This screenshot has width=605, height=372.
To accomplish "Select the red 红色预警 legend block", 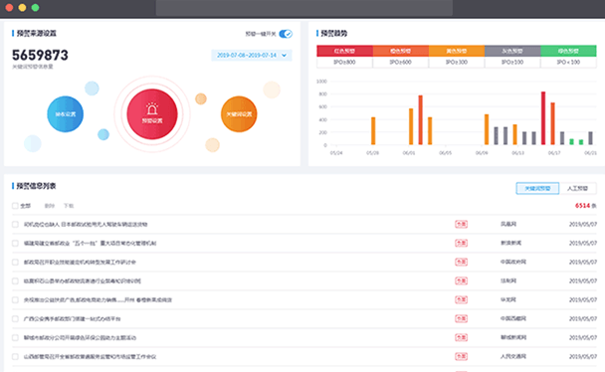I will coord(344,51).
